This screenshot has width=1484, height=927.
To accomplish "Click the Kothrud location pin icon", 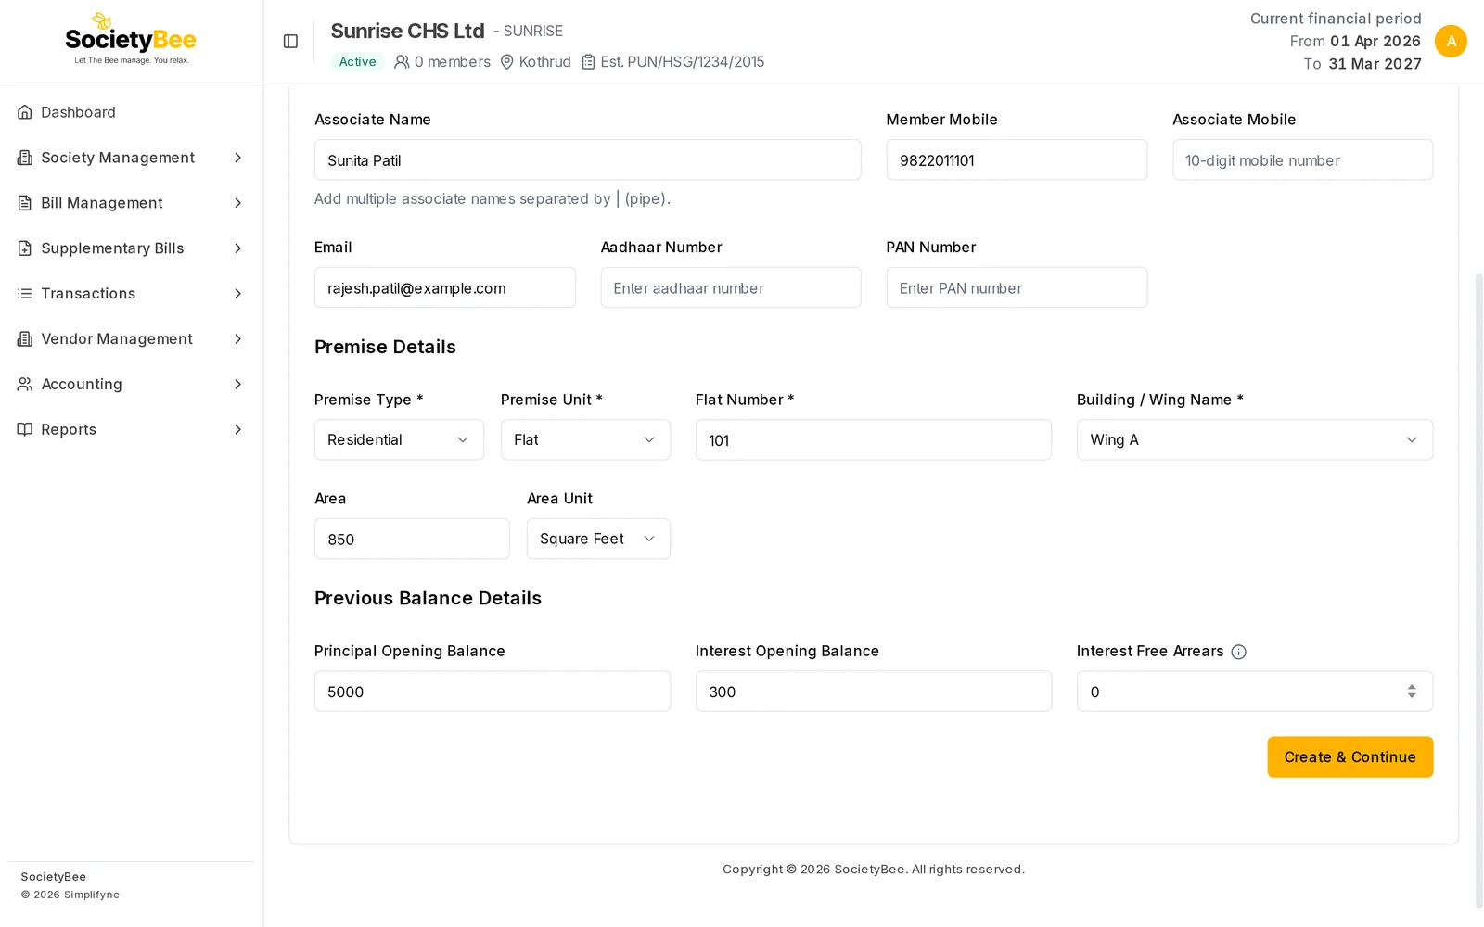I will 507,62.
